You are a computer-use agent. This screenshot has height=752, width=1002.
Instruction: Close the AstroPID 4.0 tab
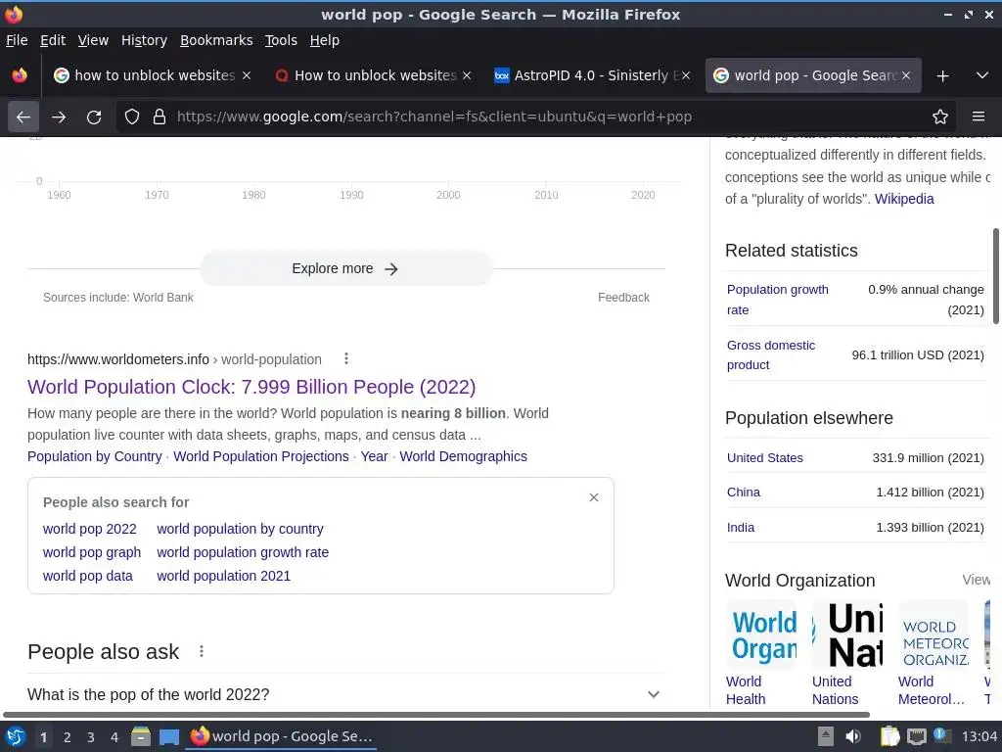tap(686, 75)
